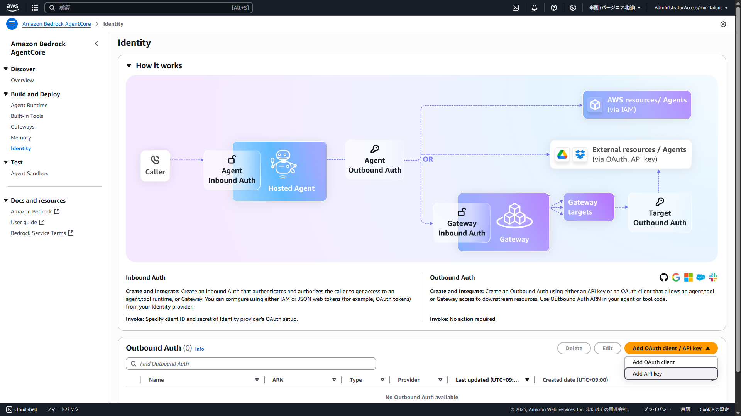Open the region selector dropdown
The image size is (741, 416).
[615, 8]
